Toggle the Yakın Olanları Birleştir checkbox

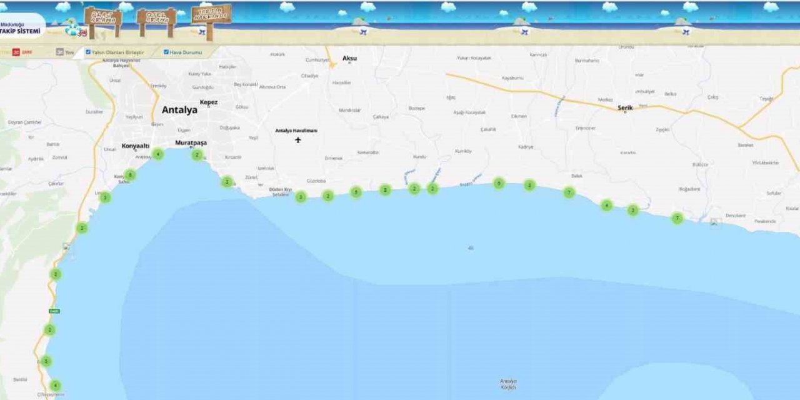[x=88, y=52]
